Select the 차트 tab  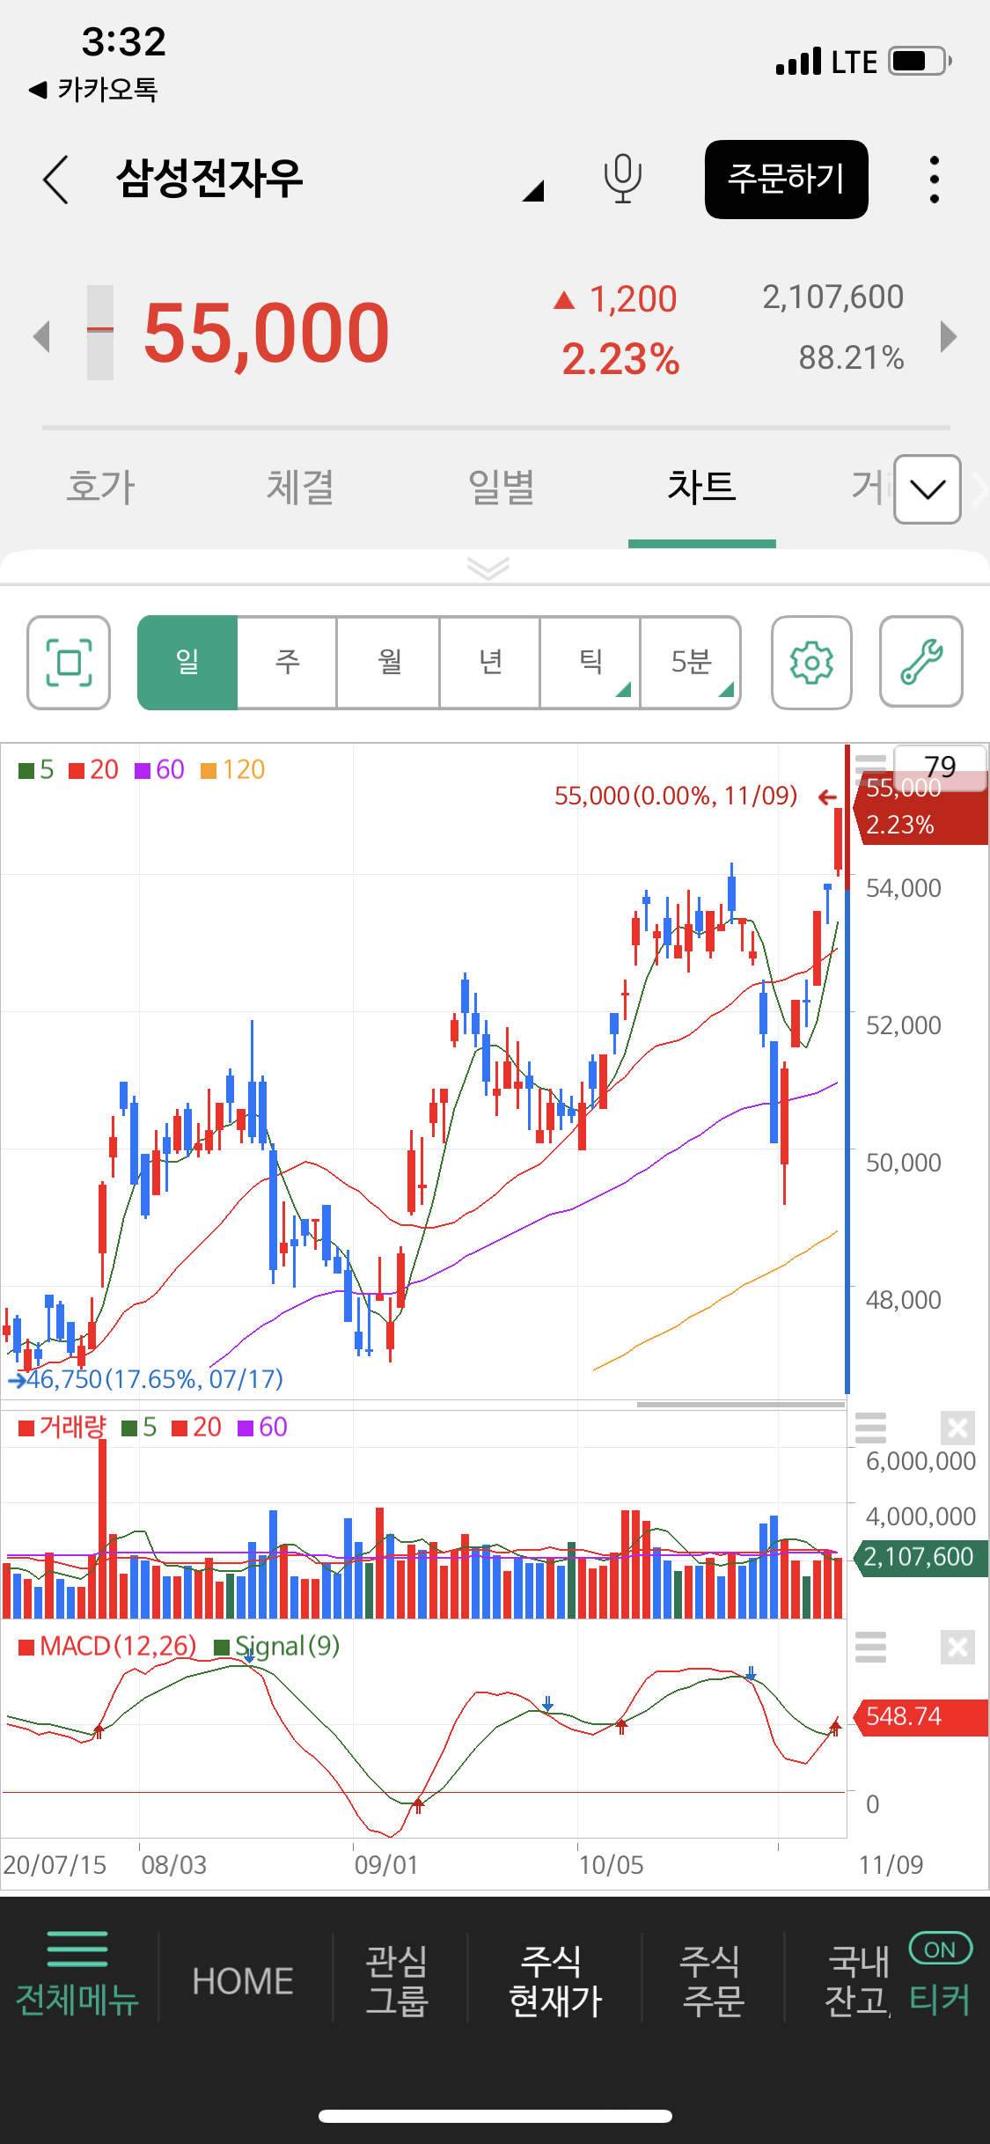pos(701,487)
